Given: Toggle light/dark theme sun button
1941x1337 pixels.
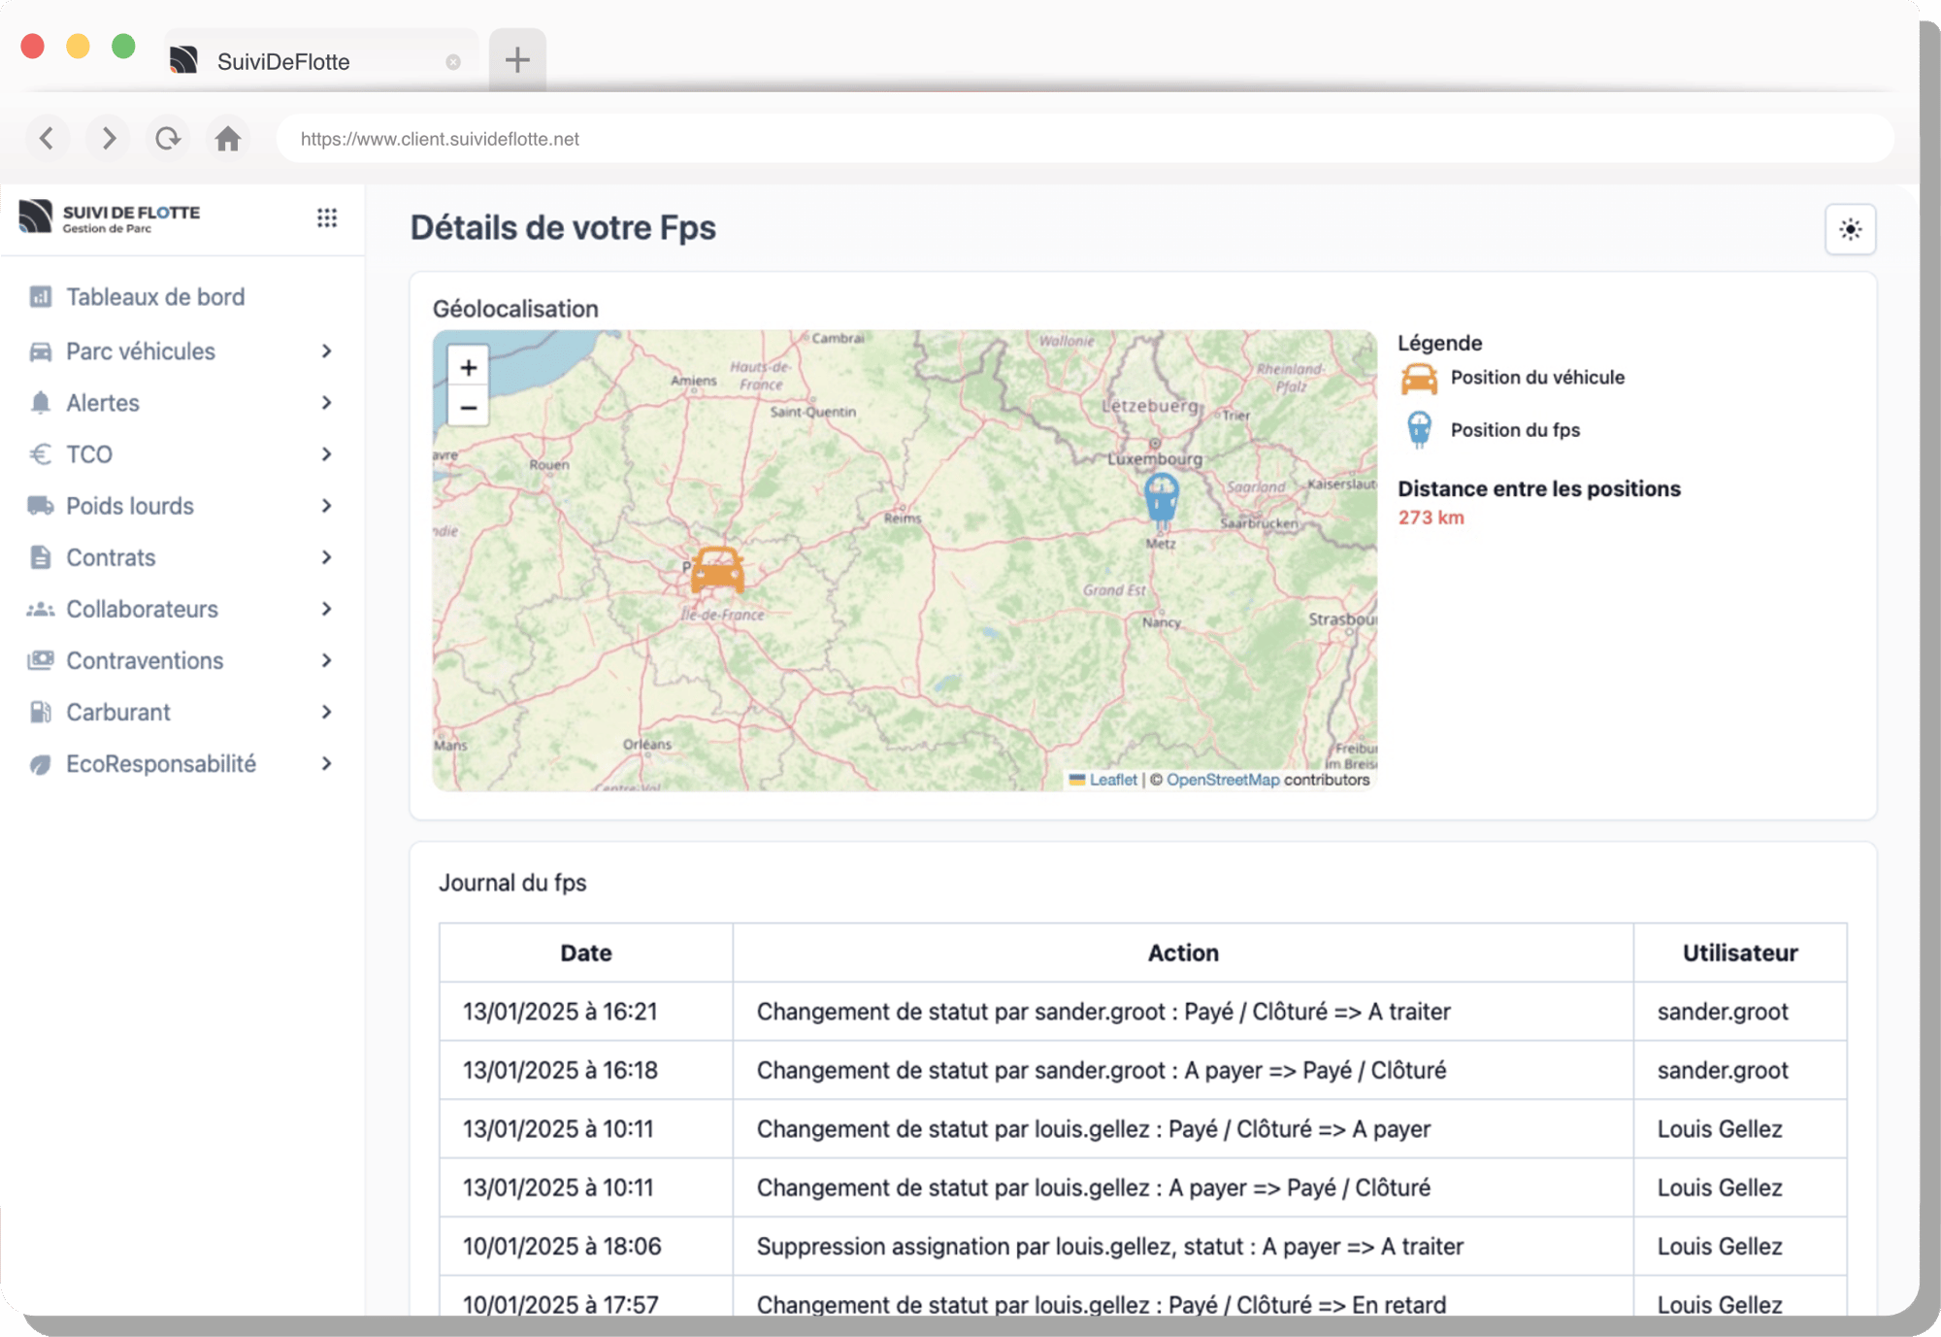Looking at the screenshot, I should click(1850, 229).
